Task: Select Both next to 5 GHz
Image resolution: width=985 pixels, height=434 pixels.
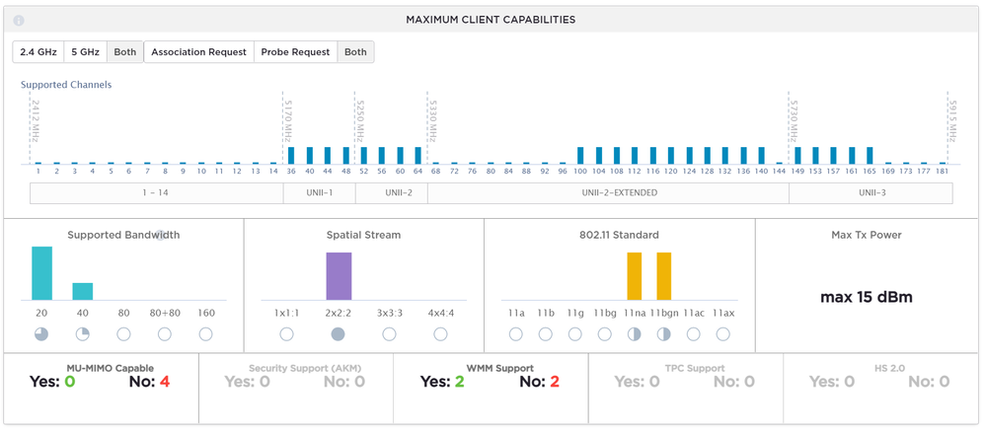Action: pos(125,52)
